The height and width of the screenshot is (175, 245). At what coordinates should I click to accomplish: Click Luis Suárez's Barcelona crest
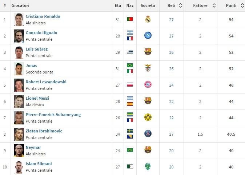148,52
